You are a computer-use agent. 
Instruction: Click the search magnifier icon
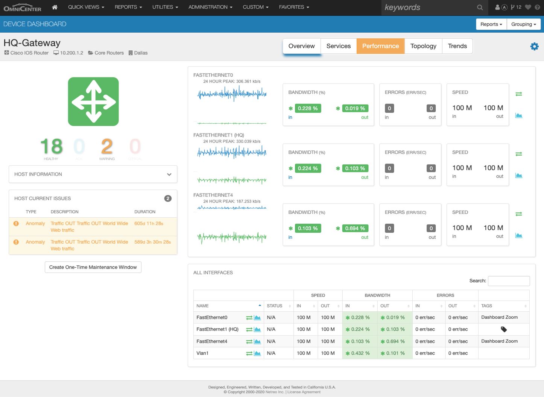point(480,7)
